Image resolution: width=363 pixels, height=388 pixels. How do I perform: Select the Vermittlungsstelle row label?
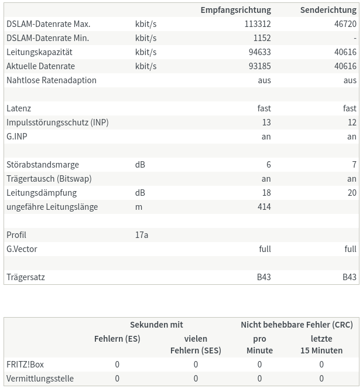pos(40,379)
